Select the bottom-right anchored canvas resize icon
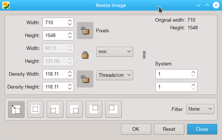 pyautogui.click(x=74, y=109)
